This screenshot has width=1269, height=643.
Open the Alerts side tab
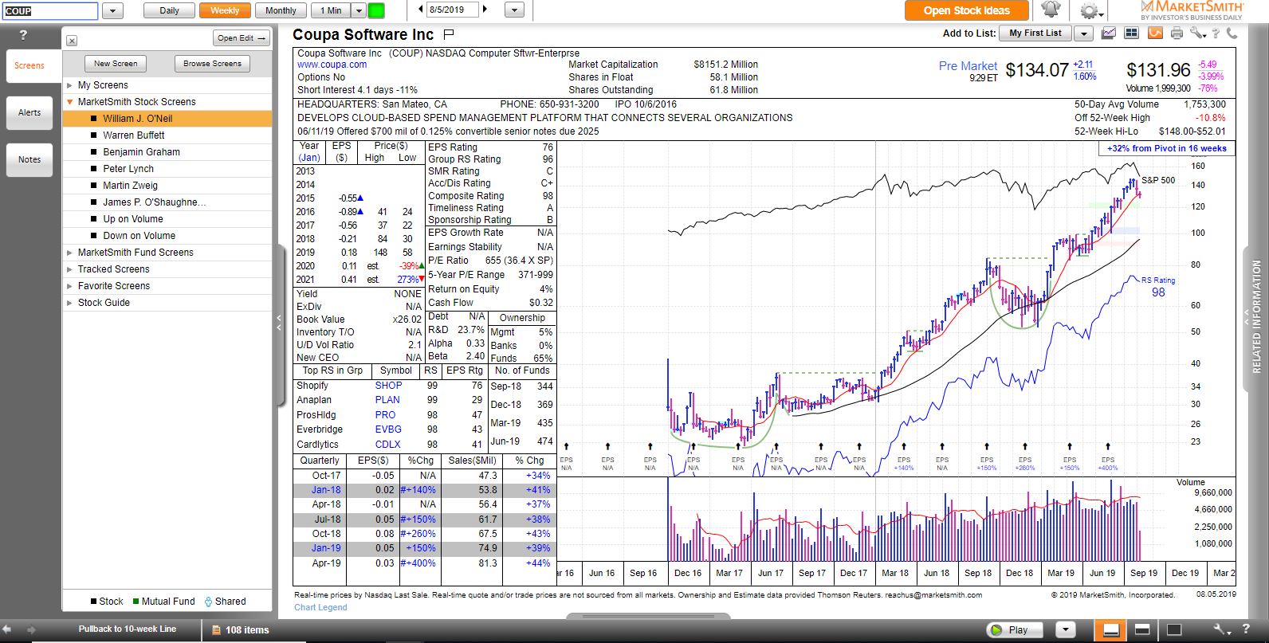29,112
